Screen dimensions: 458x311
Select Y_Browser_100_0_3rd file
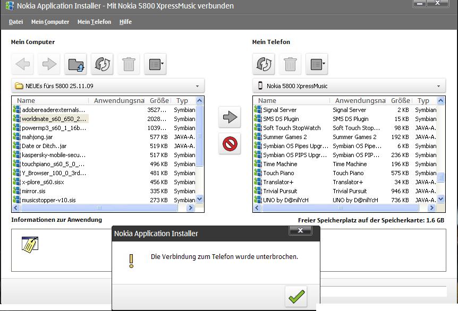(x=104, y=174)
